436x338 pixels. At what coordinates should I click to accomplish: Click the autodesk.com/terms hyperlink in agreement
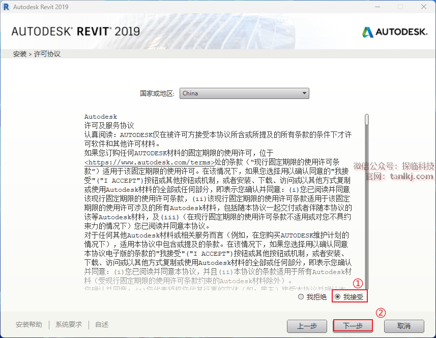click(150, 162)
